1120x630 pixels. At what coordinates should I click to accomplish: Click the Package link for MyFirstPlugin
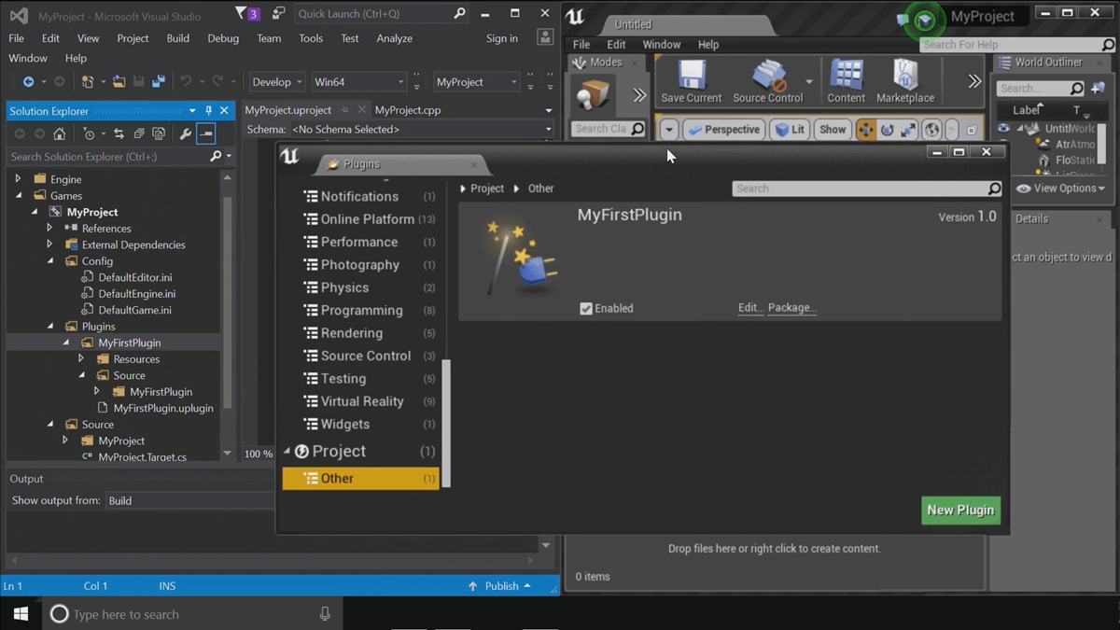(x=791, y=307)
